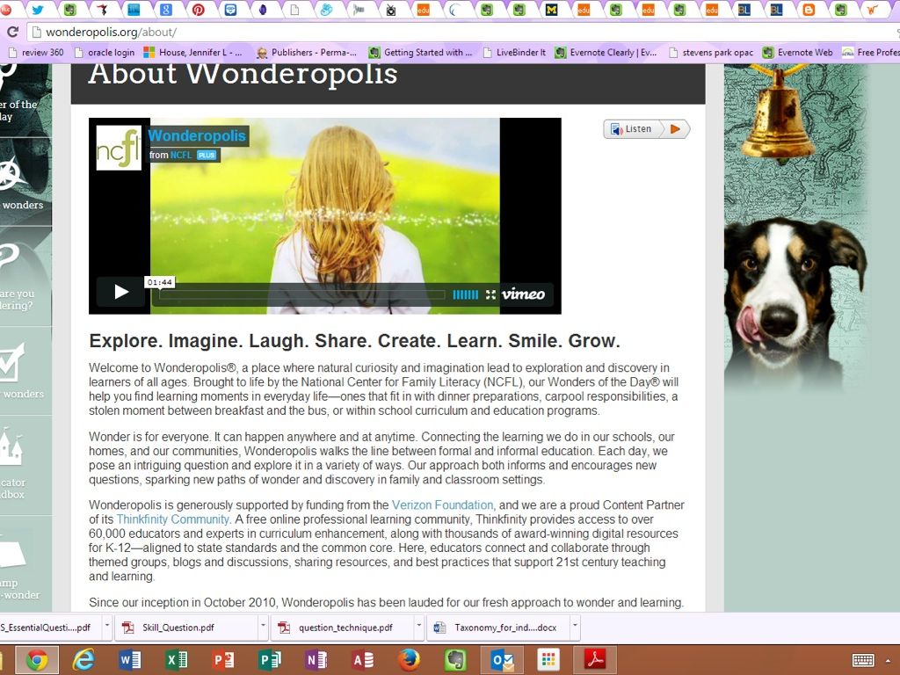The height and width of the screenshot is (675, 900).
Task: Switch to the Twitter browser tab
Action: pyautogui.click(x=37, y=11)
